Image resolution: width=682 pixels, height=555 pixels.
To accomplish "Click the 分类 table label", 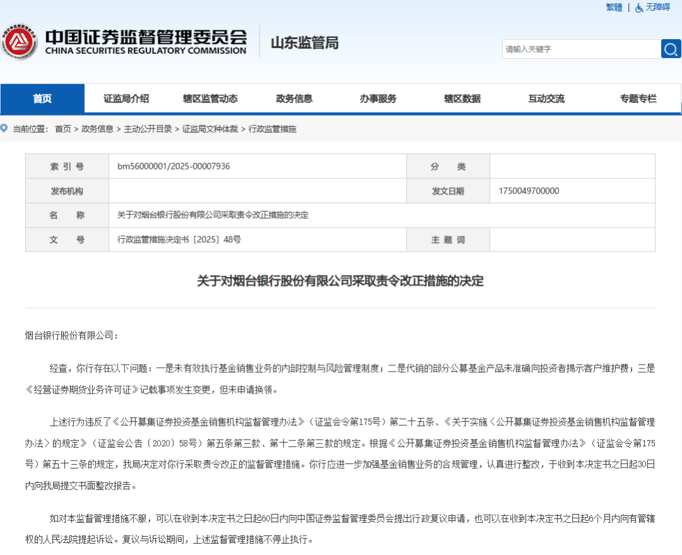I will [448, 166].
